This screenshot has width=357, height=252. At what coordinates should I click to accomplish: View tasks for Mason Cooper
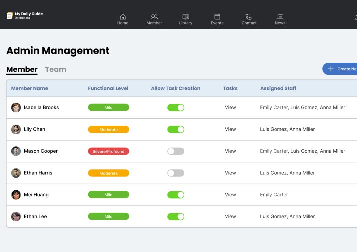(x=230, y=151)
